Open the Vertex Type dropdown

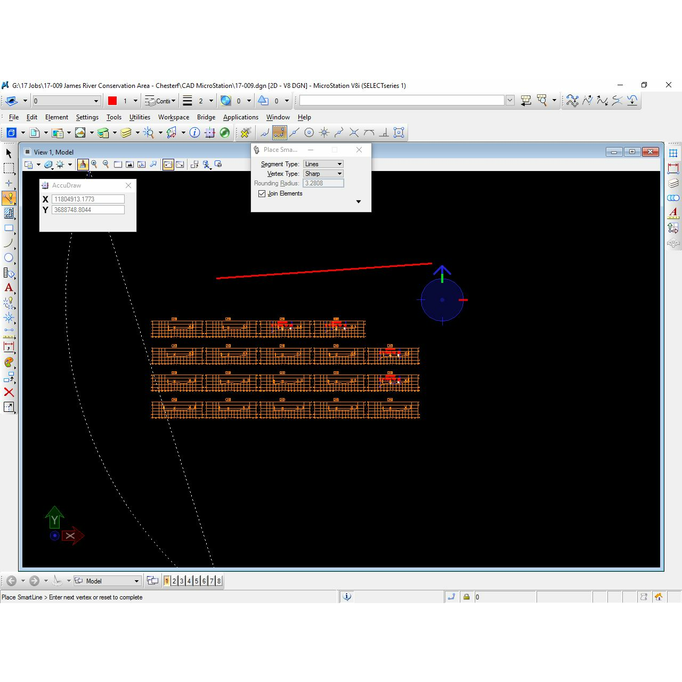coord(323,174)
